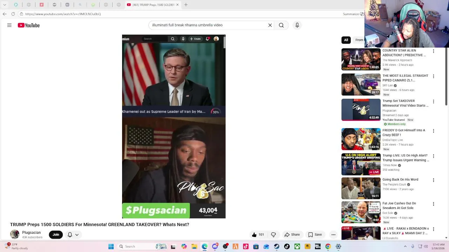Reload the current page
Image resolution: width=449 pixels, height=252 pixels.
point(13,14)
